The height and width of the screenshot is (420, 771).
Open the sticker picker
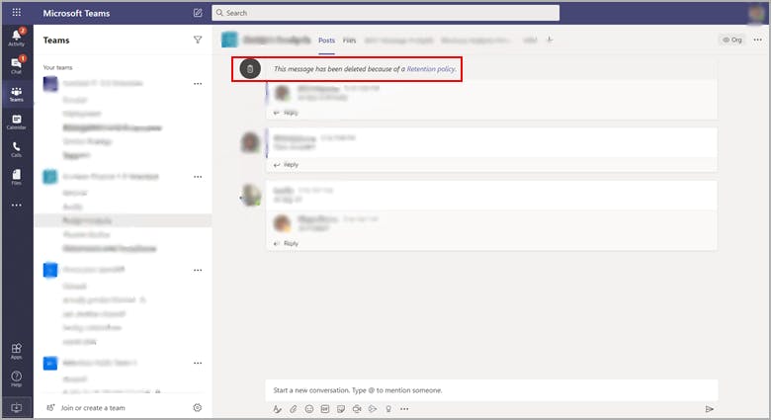pos(341,409)
